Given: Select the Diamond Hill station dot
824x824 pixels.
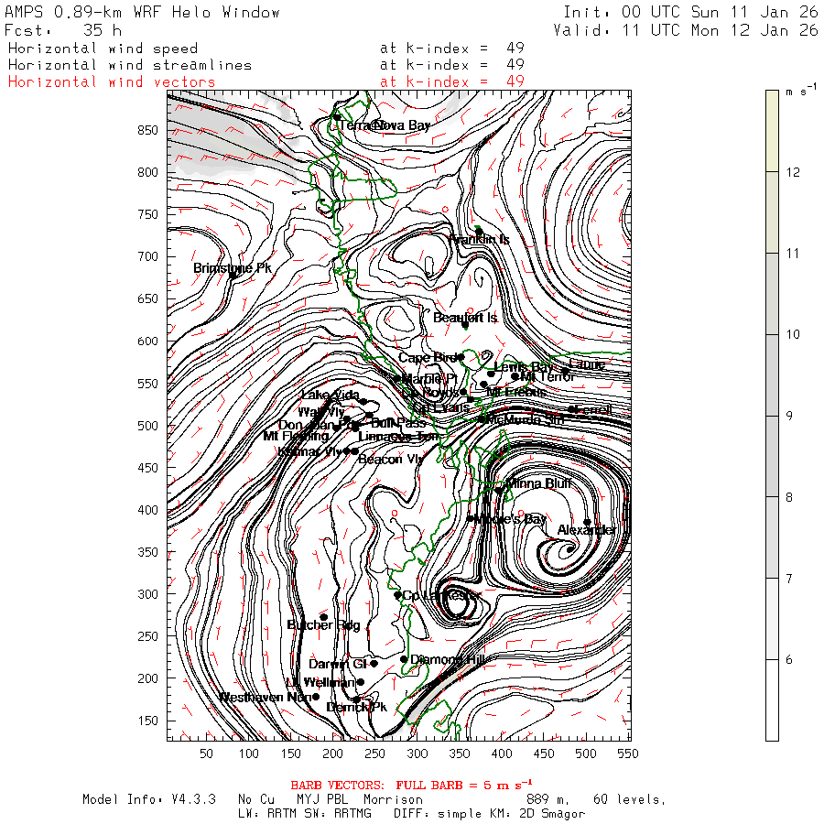Looking at the screenshot, I should [x=404, y=658].
